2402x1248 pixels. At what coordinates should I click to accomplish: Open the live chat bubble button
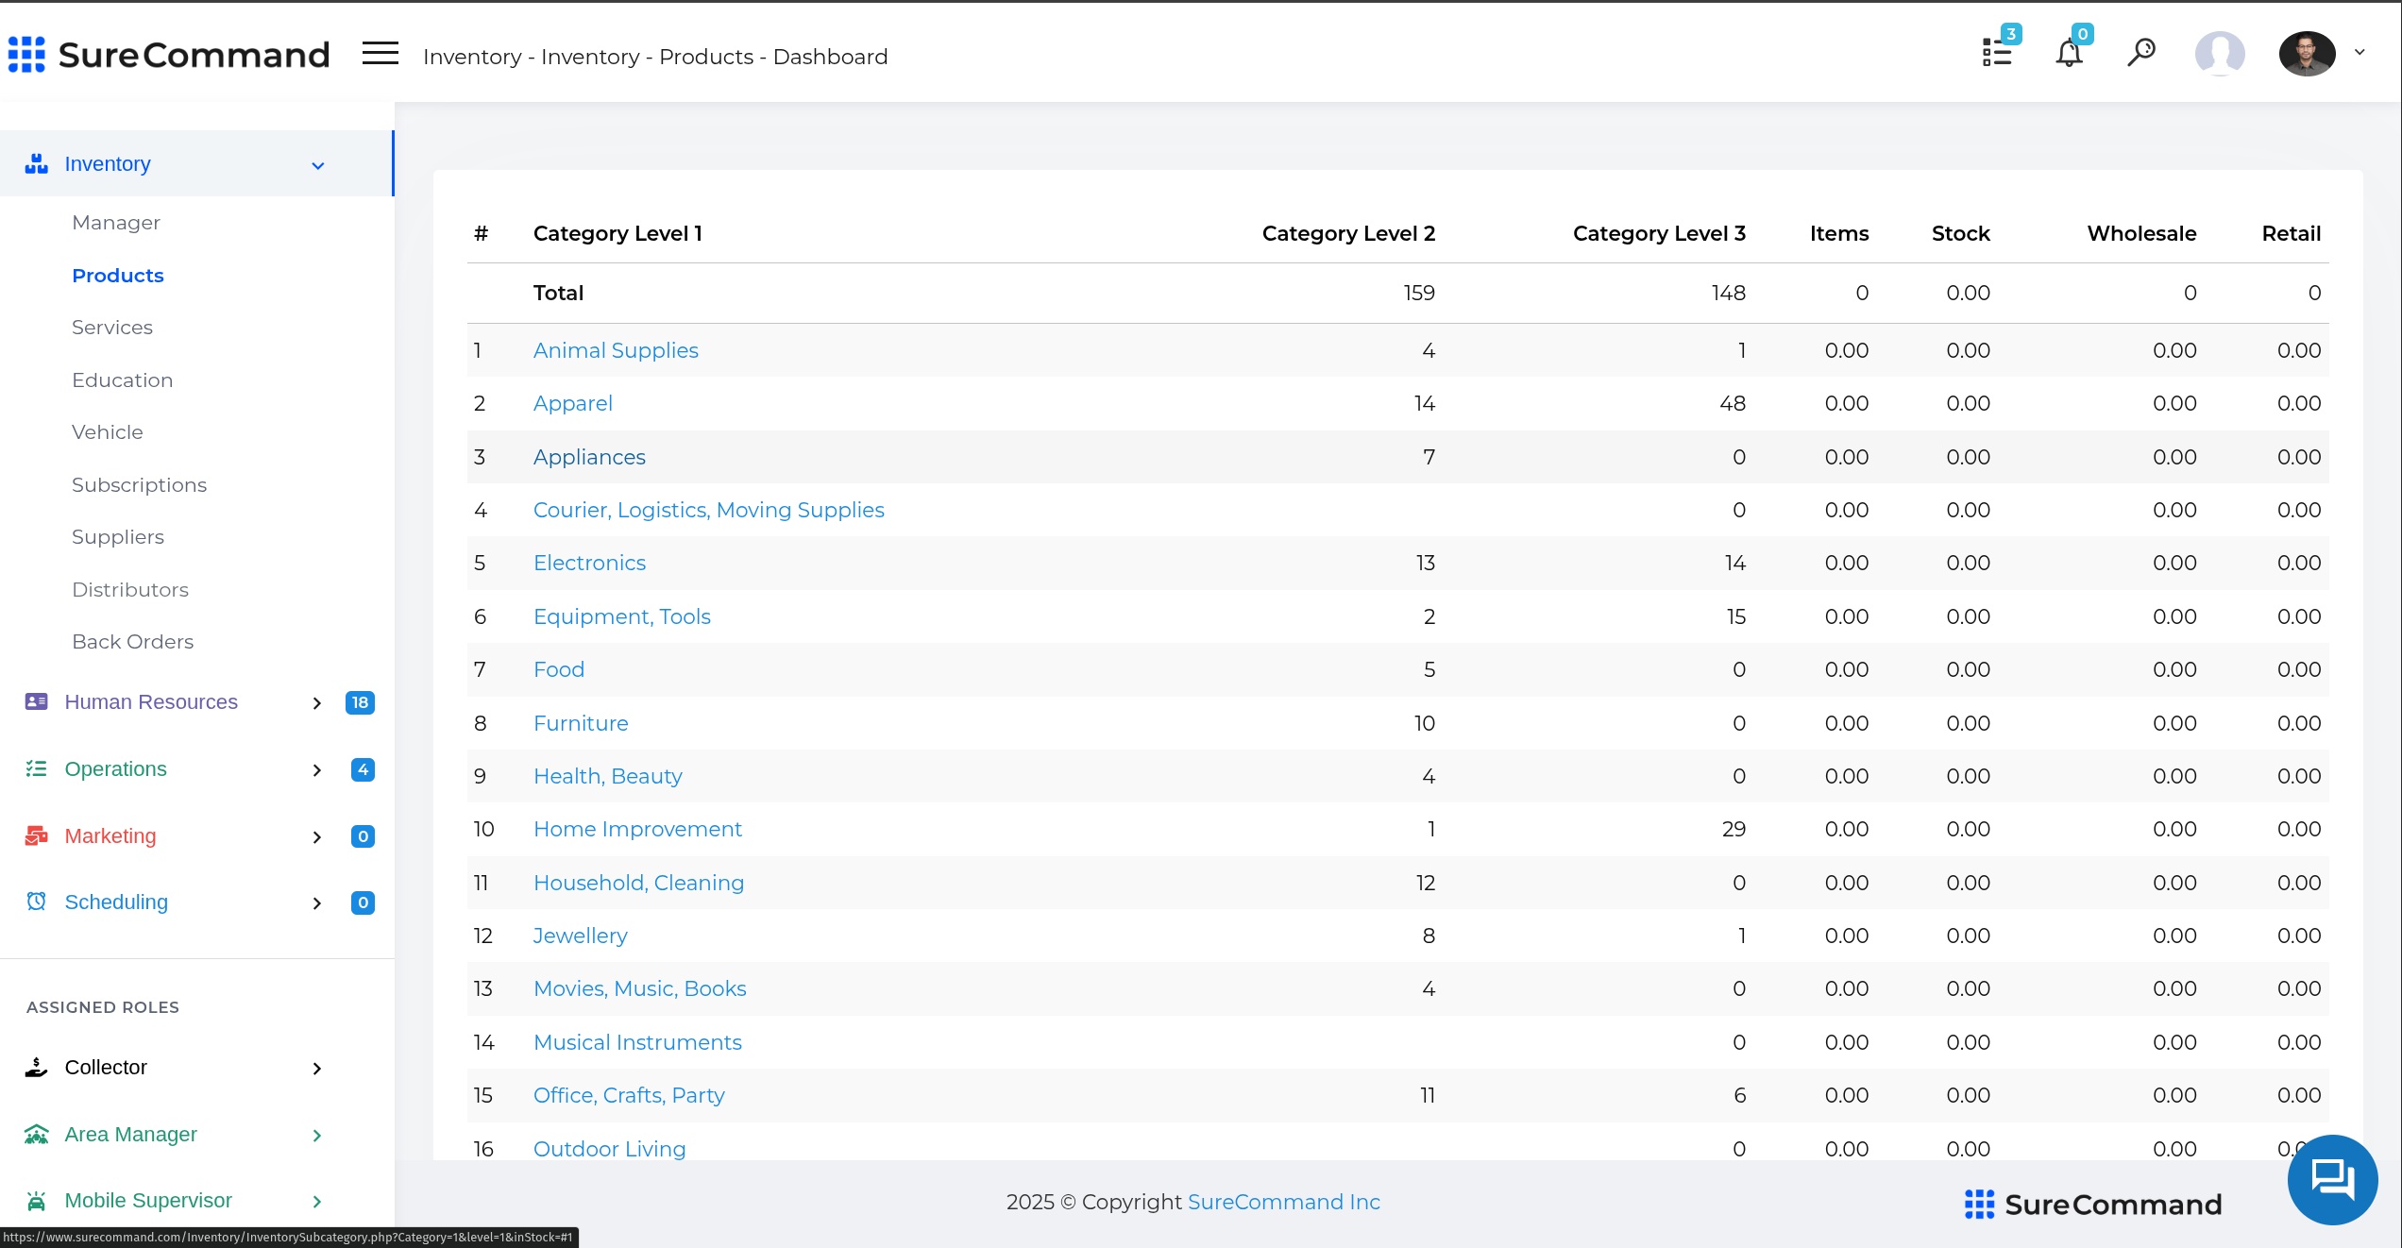pos(2331,1179)
